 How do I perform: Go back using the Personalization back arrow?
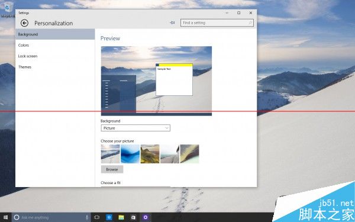pos(24,23)
